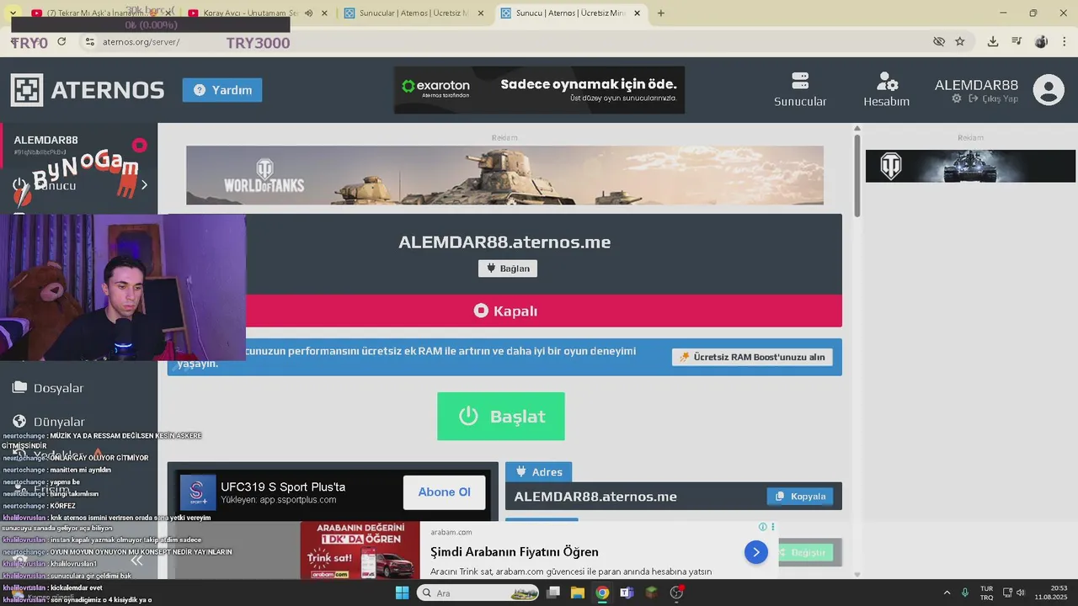The image size is (1078, 606).
Task: Open the tab search dropdown arrow
Action: point(13,13)
